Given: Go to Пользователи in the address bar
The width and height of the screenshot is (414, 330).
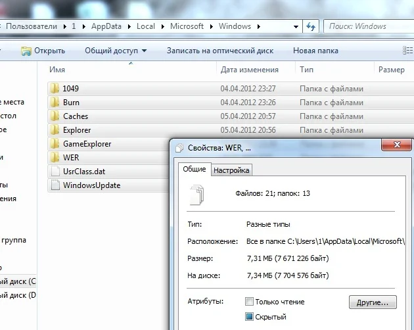Looking at the screenshot, I should (32, 26).
